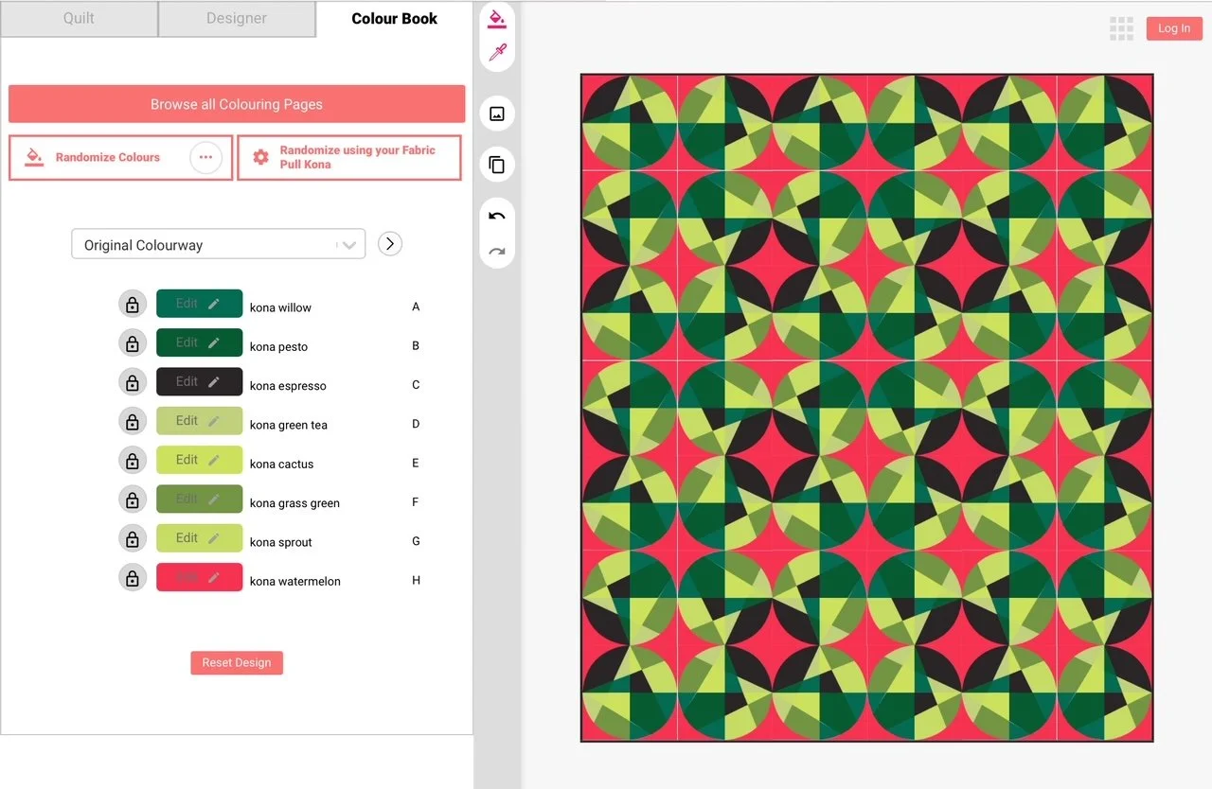Toggle lock for kona willow
Viewport: 1212px width, 789px height.
click(x=133, y=304)
